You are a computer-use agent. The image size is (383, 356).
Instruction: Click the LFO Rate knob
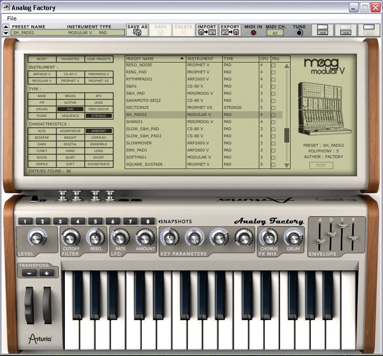pyautogui.click(x=120, y=238)
